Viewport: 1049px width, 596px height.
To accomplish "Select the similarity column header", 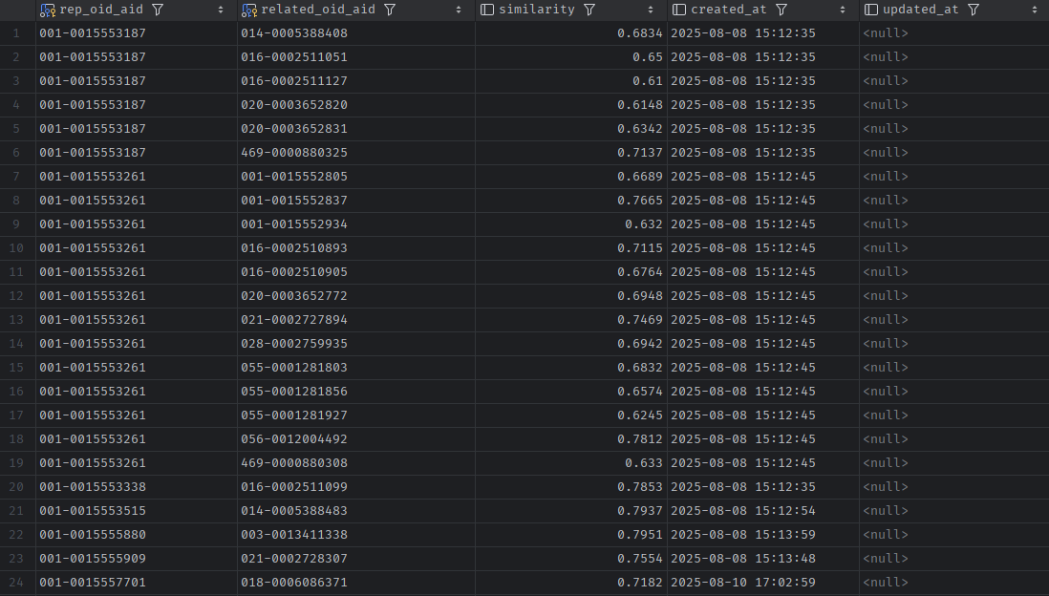I will [571, 11].
